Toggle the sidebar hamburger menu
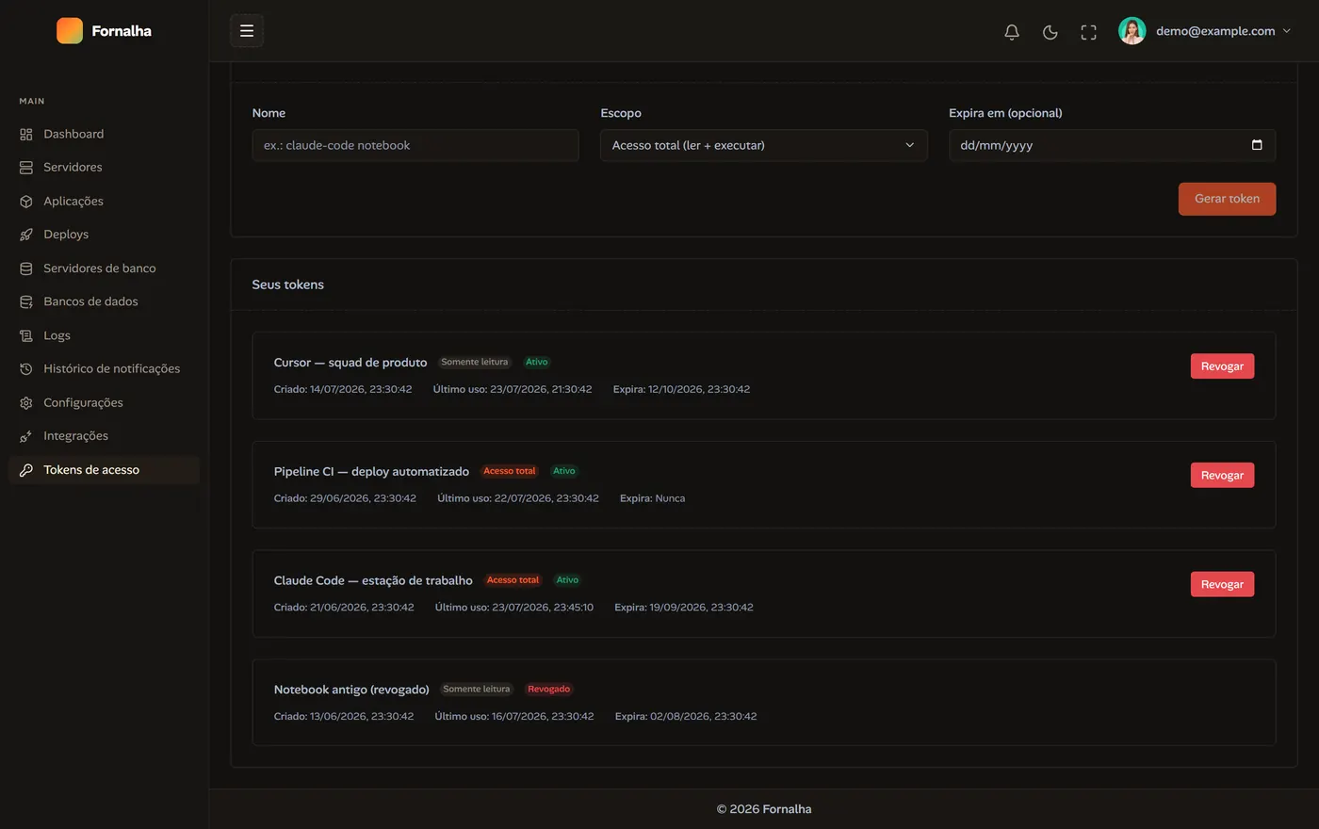Viewport: 1319px width, 829px height. [247, 31]
